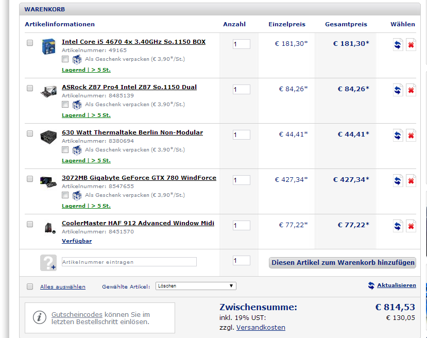Click Lagernd stock link under Gigabyte GTX 780
This screenshot has width=427, height=338.
pyautogui.click(x=86, y=206)
